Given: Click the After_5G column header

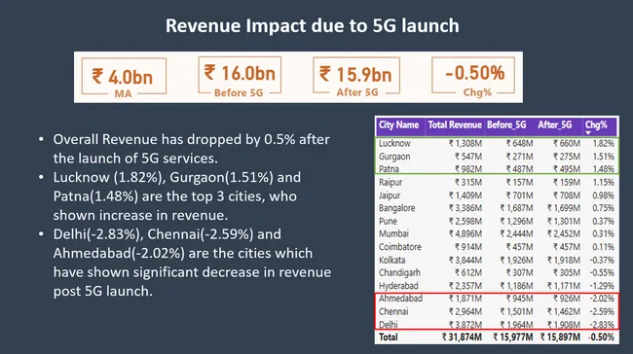Looking at the screenshot, I should (x=555, y=125).
